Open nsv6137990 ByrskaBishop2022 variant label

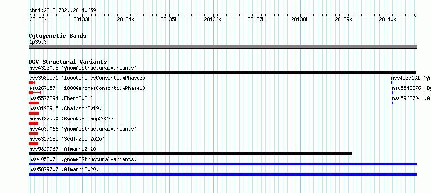71,119
